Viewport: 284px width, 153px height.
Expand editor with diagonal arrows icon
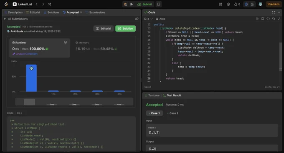pos(279,19)
